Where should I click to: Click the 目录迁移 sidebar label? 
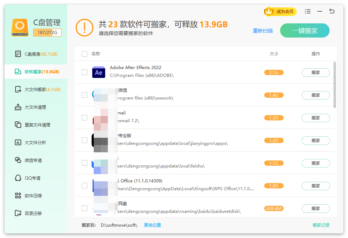(33, 213)
